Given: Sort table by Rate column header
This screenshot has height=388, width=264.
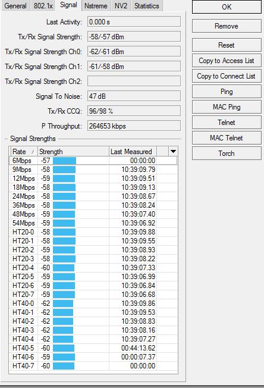Looking at the screenshot, I should pyautogui.click(x=24, y=151).
